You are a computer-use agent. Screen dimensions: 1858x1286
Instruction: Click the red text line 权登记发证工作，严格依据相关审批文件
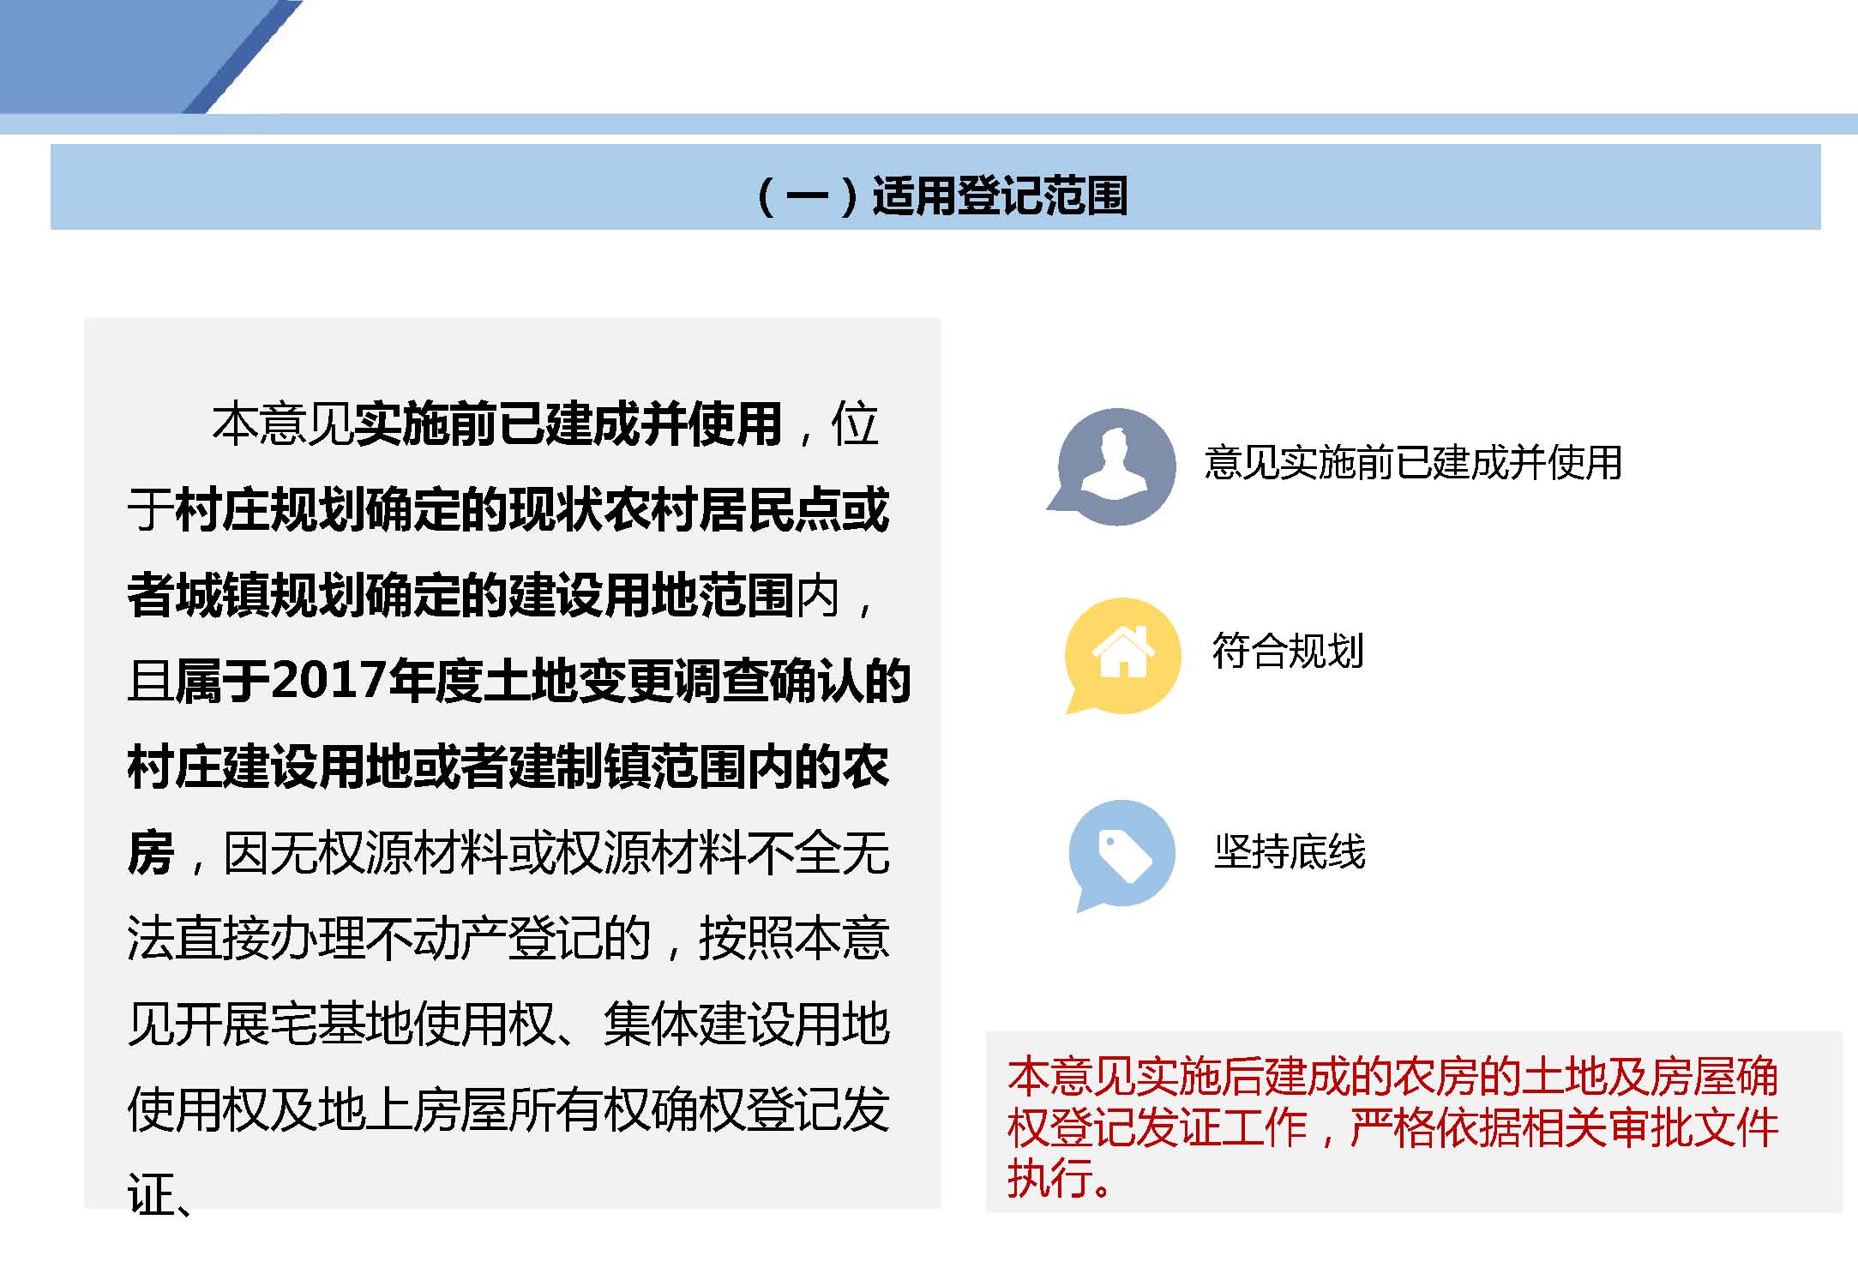(1392, 1127)
